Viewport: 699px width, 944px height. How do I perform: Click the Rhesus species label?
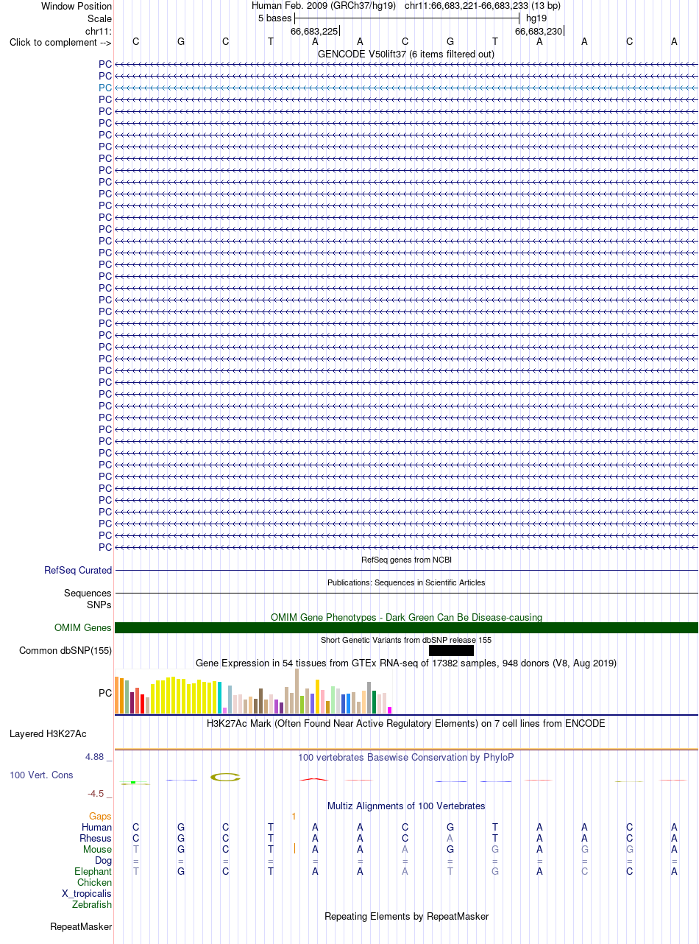click(x=96, y=838)
